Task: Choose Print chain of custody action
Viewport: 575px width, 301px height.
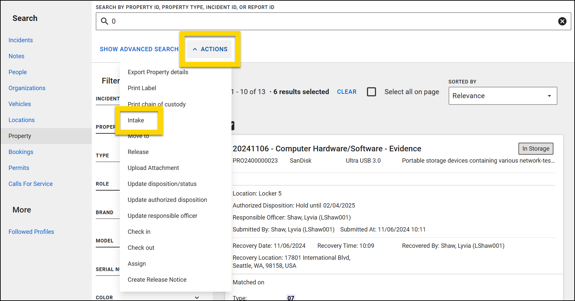Action: point(157,104)
